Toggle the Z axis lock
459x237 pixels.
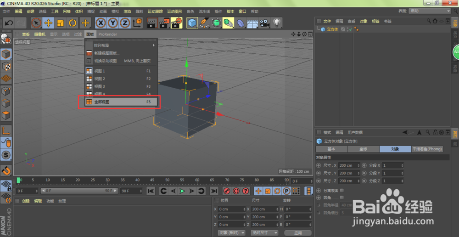pos(125,23)
